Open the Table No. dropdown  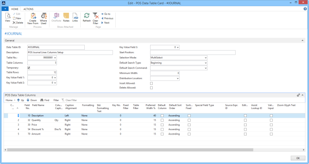pyautogui.click(x=55, y=58)
